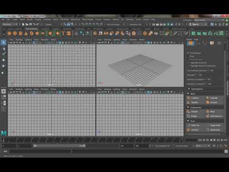Open the Create menu

click(x=15, y=20)
